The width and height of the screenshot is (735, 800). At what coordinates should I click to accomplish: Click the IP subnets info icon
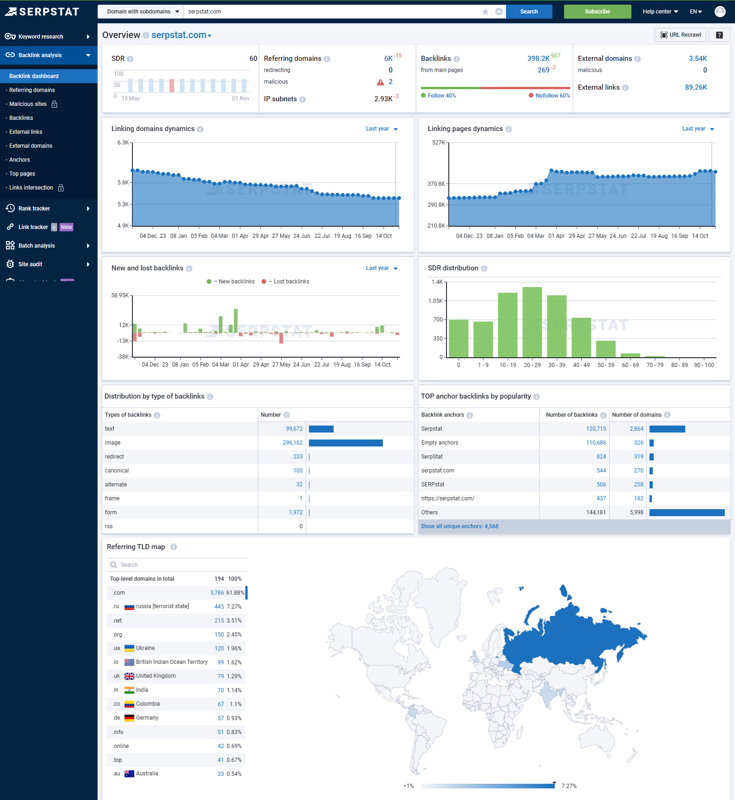(302, 99)
